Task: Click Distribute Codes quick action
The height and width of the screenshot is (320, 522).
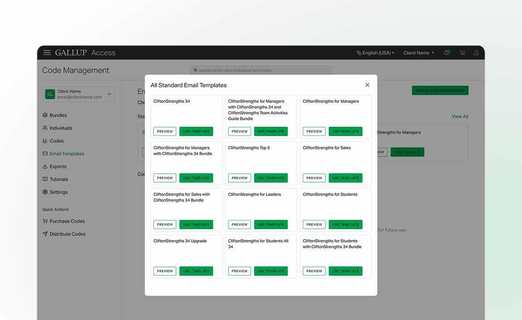Action: (x=68, y=234)
